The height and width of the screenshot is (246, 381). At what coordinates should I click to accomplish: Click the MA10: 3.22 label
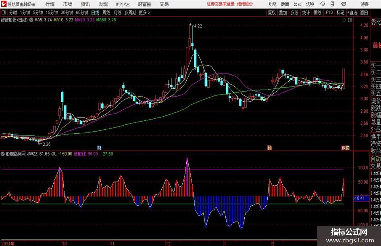pyautogui.click(x=63, y=20)
